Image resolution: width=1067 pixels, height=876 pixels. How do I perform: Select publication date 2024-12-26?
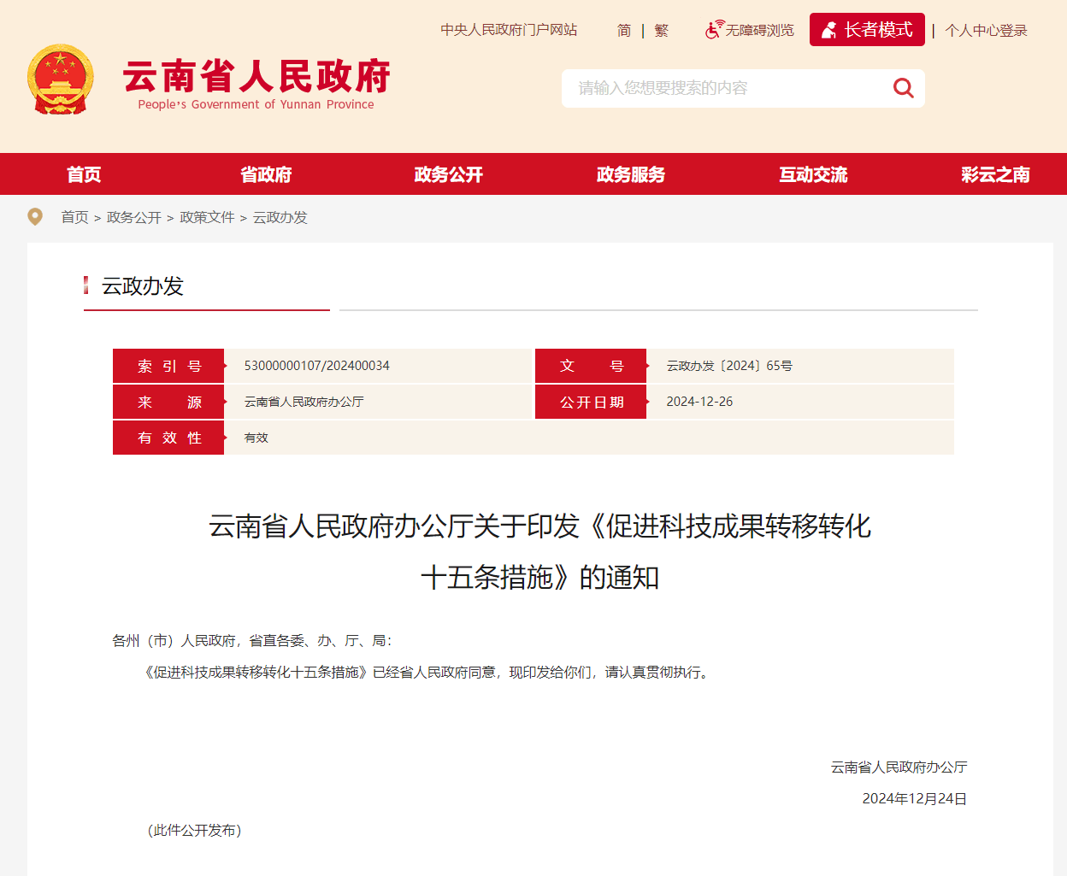(699, 402)
